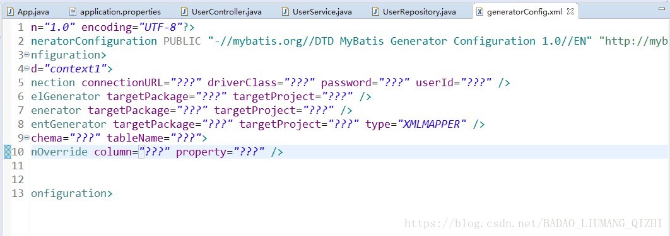Collapse the fold marker on line 4
The image size is (670, 236).
tap(27, 69)
